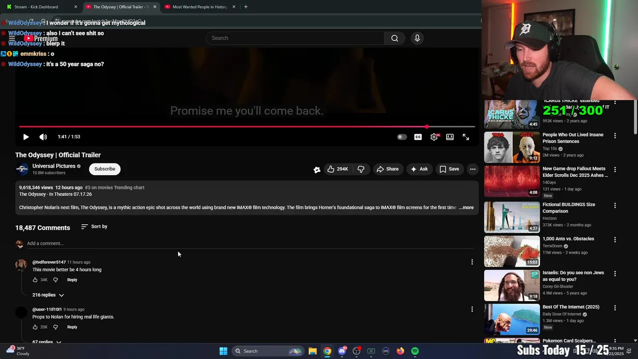Image resolution: width=638 pixels, height=359 pixels.
Task: Open Discord from taskbar
Action: pyautogui.click(x=342, y=351)
